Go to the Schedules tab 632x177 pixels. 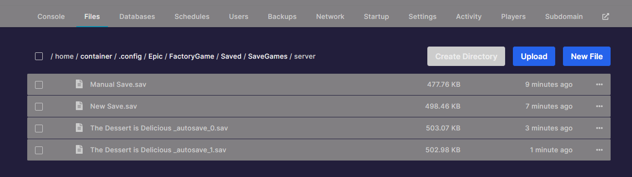[x=192, y=16]
